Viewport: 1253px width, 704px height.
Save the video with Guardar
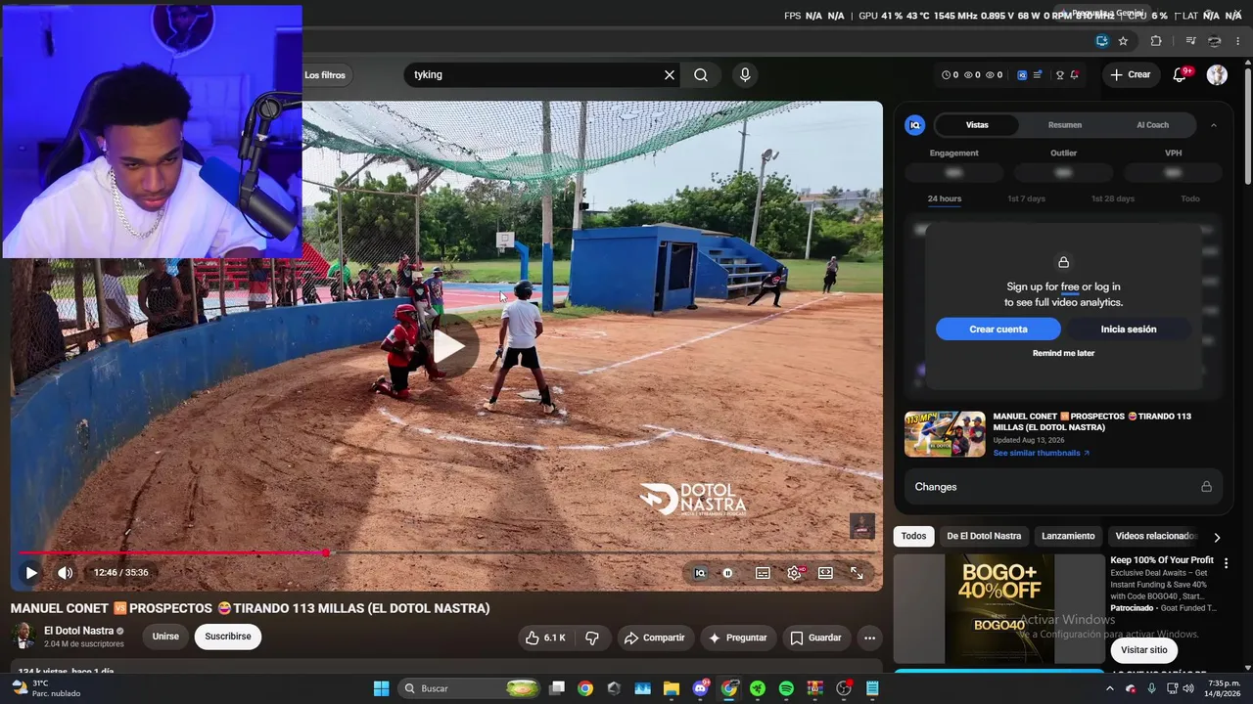(815, 638)
